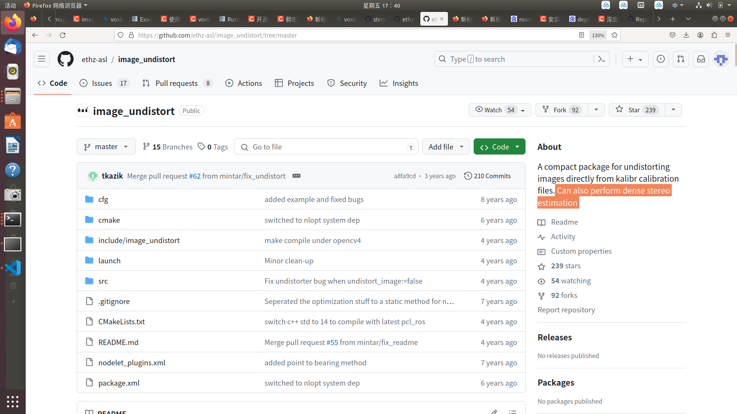Open GitHub homepage via Octocat logo
This screenshot has width=737, height=414.
65,59
